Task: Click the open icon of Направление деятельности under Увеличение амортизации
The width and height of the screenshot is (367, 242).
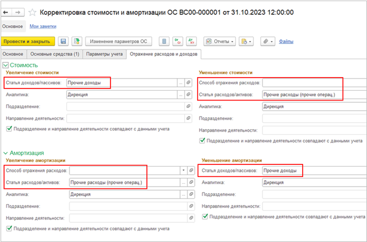Action: (x=191, y=218)
